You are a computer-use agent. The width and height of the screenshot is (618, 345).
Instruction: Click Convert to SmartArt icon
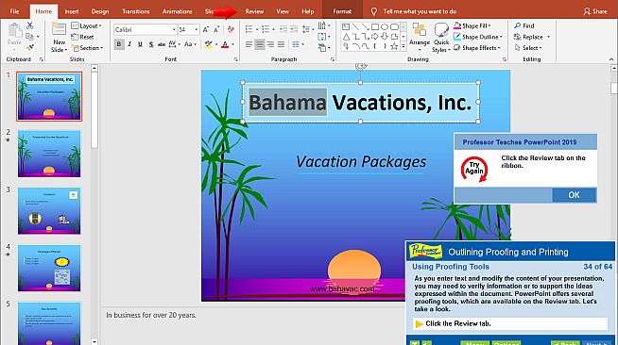click(x=323, y=47)
